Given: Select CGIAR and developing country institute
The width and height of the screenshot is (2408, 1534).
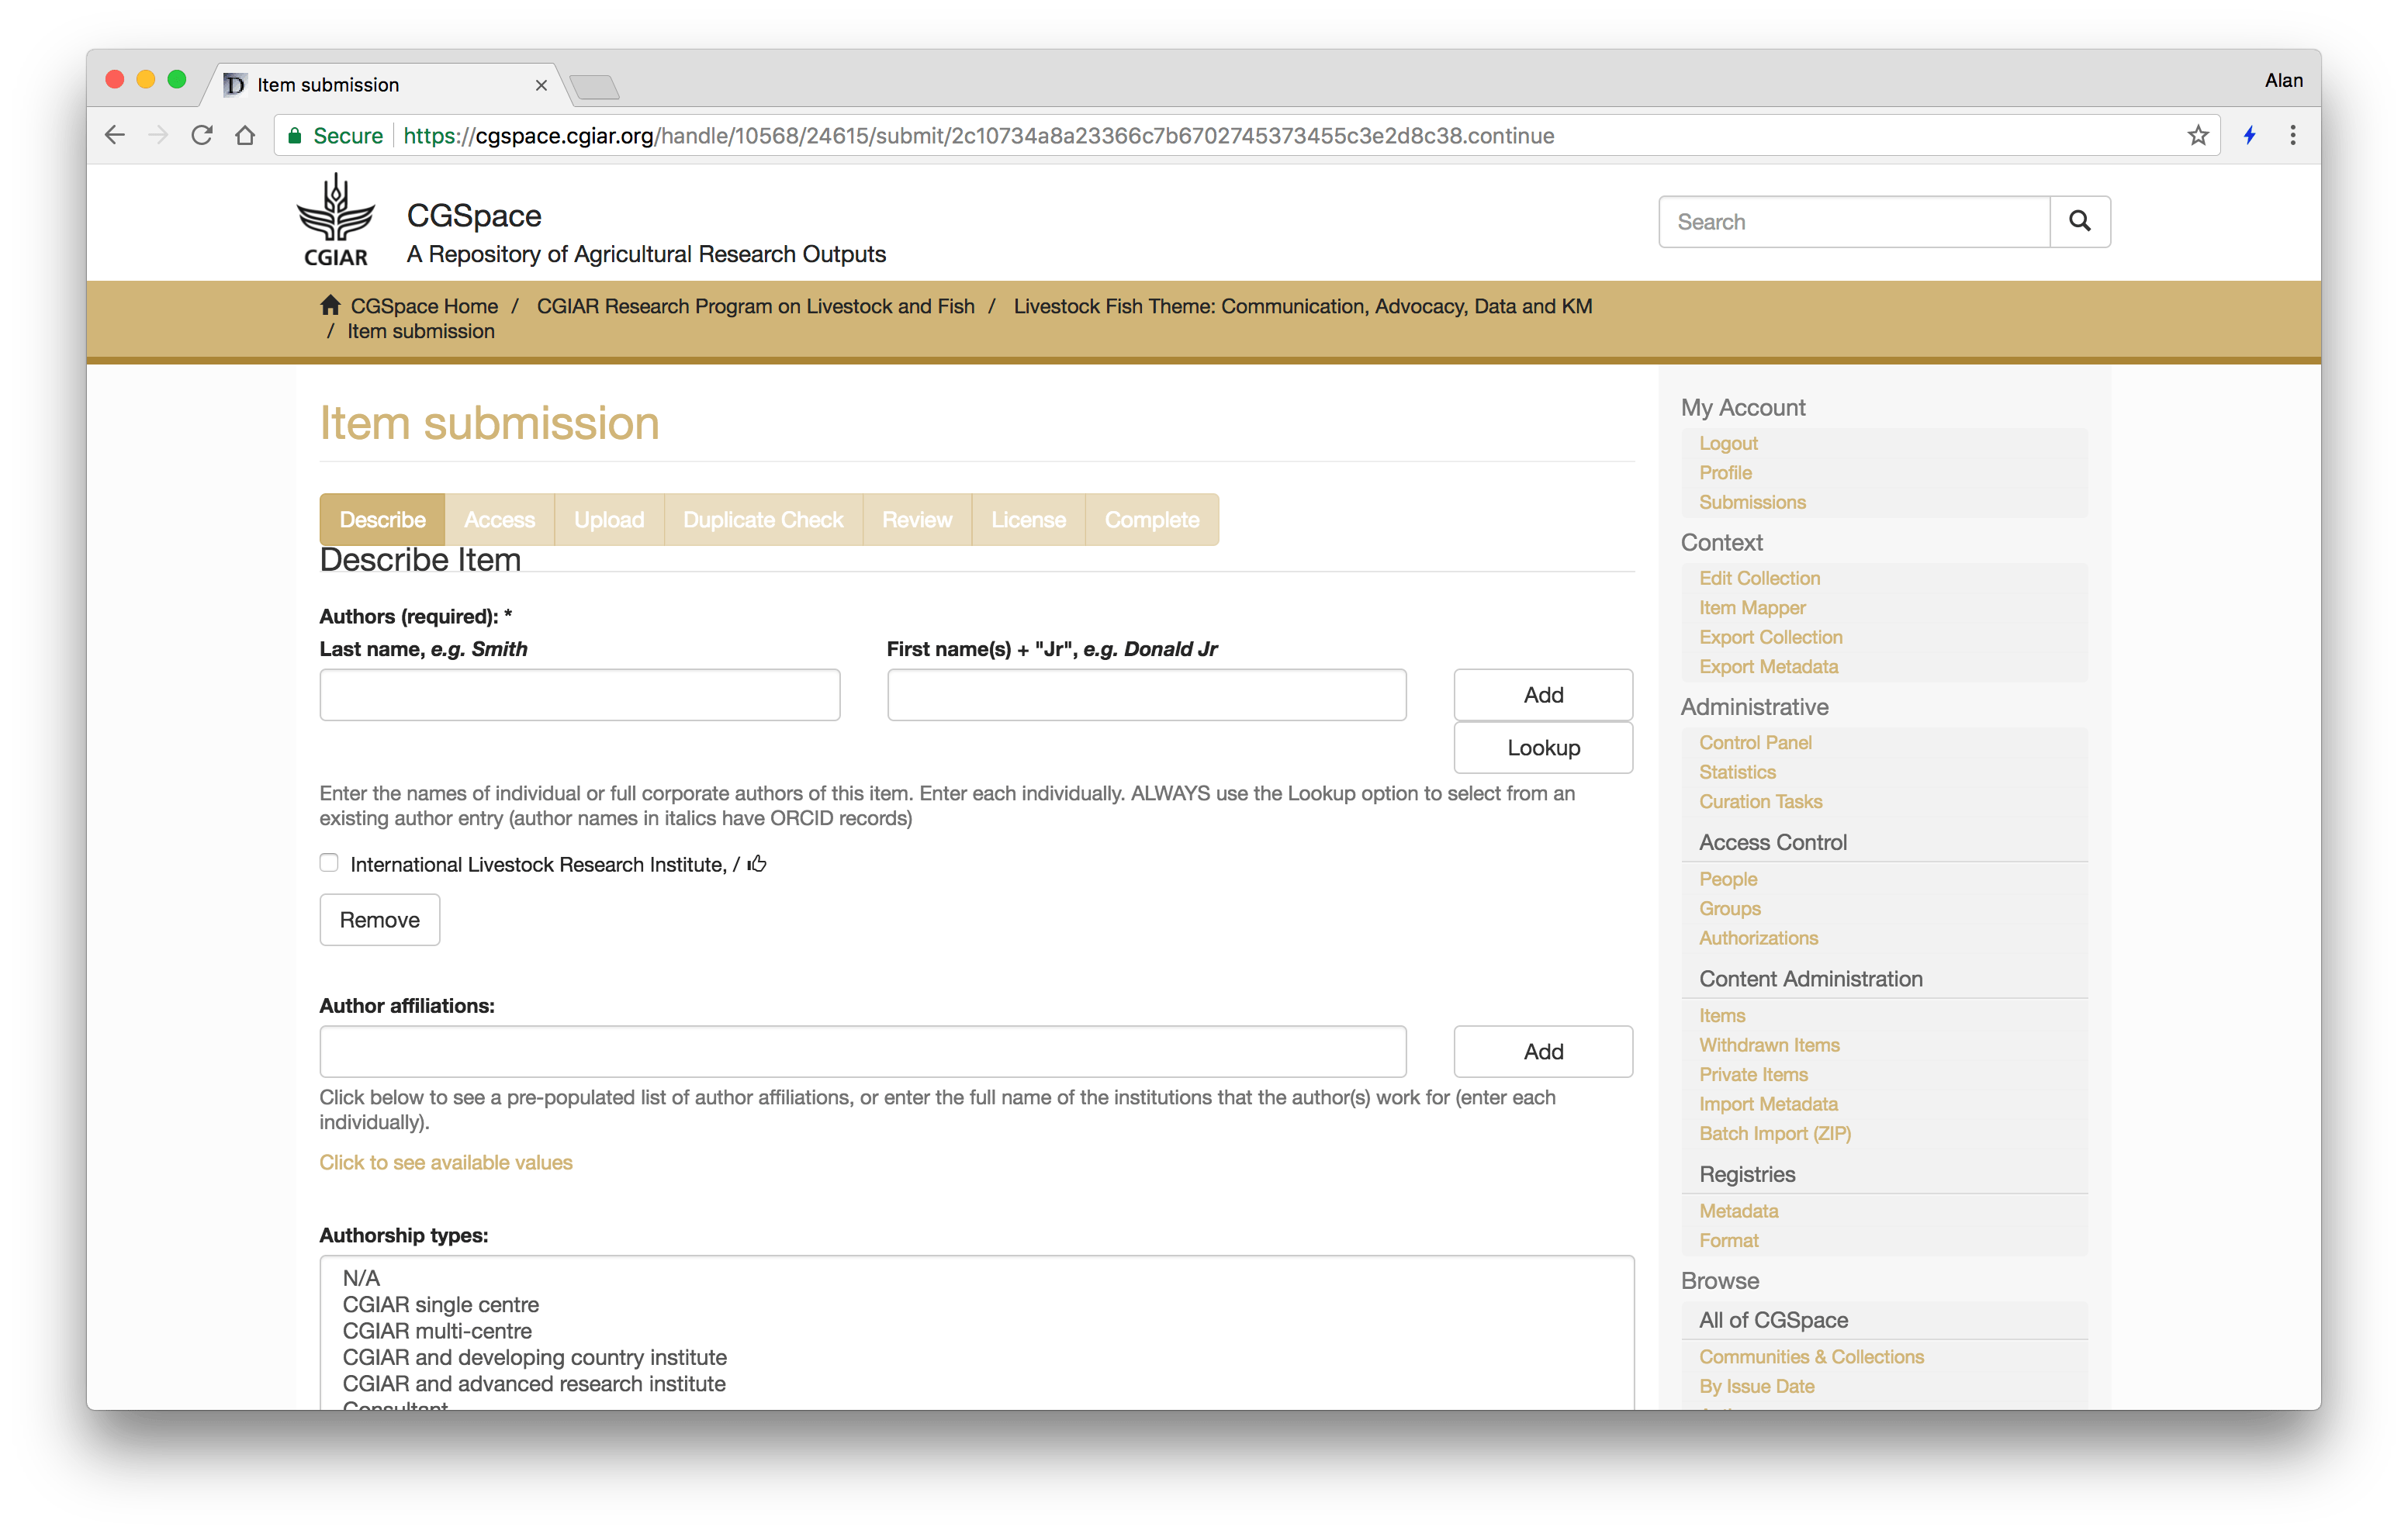Looking at the screenshot, I should [535, 1357].
